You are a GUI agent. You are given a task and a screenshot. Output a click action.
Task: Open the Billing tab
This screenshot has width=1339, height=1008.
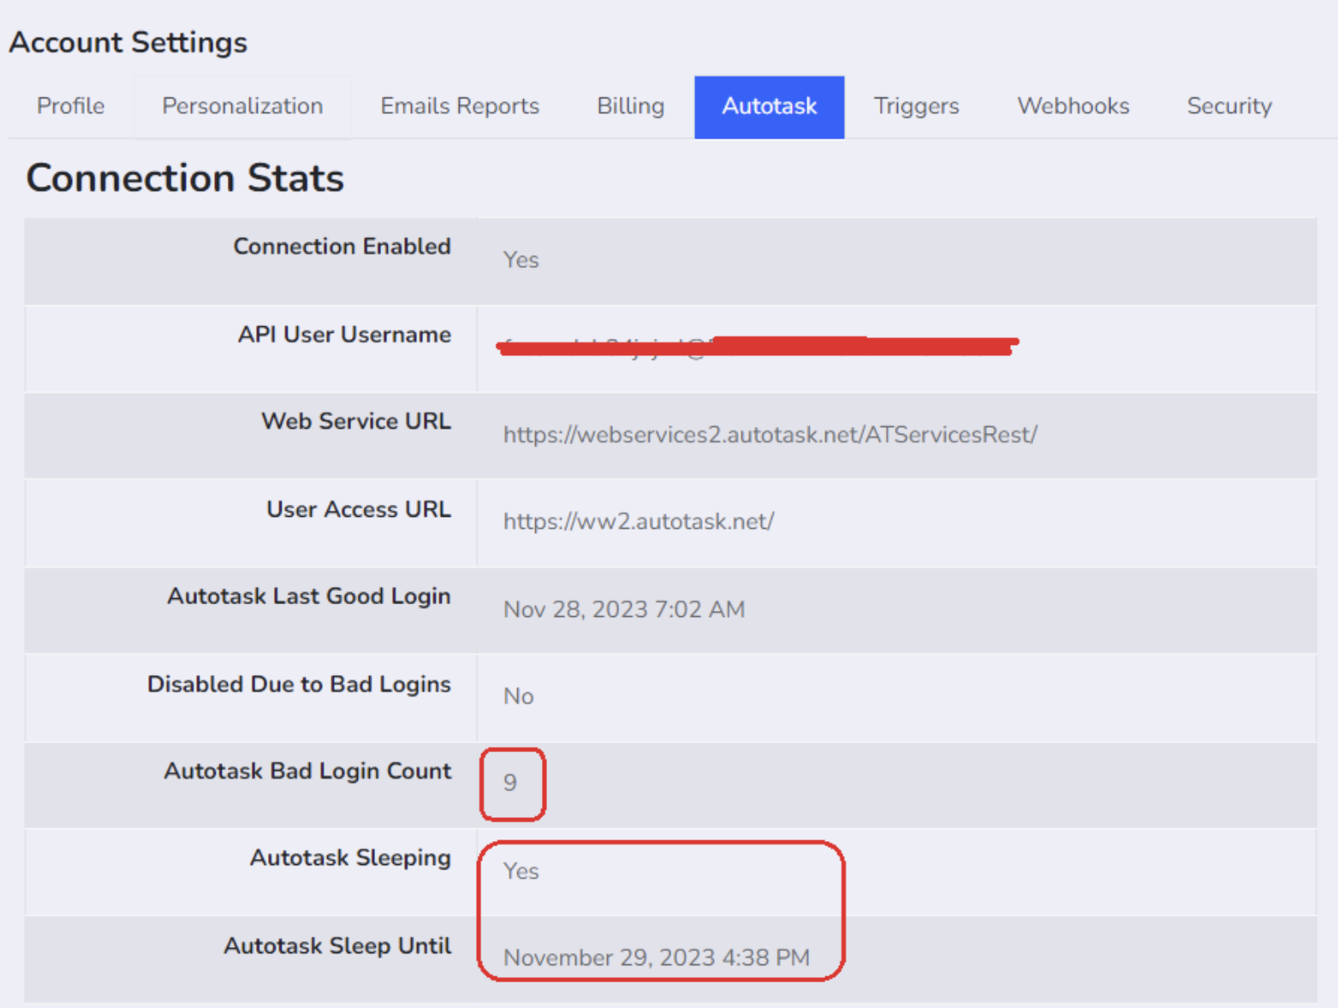630,106
